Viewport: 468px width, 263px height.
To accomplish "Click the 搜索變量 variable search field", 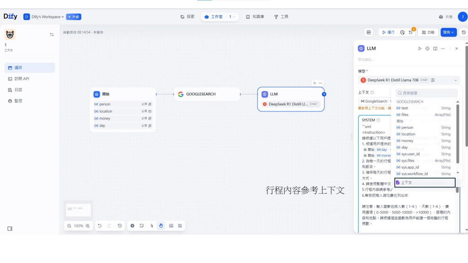I will click(x=426, y=93).
